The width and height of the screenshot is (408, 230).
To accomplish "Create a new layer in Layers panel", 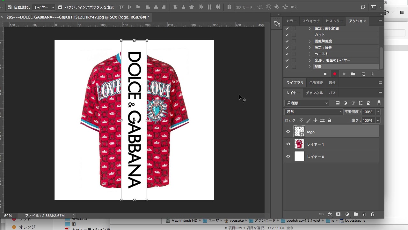I will (x=364, y=214).
